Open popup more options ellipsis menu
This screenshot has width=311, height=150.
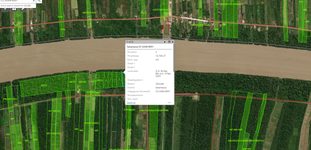[169, 103]
